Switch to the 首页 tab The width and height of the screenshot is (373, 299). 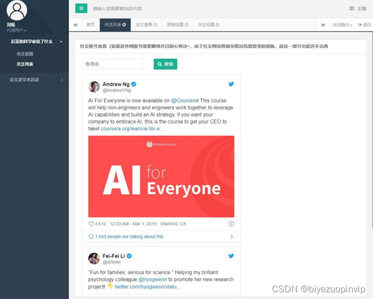tap(90, 24)
